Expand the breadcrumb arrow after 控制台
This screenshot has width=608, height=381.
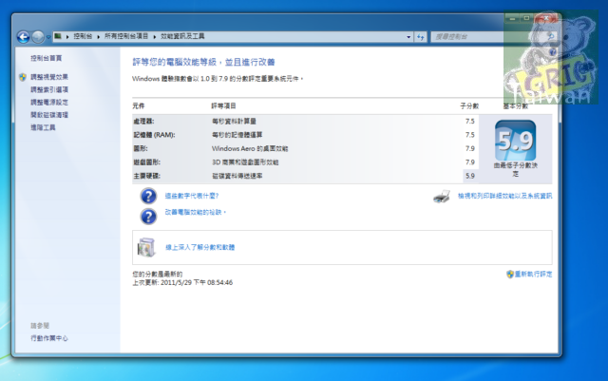(x=99, y=36)
